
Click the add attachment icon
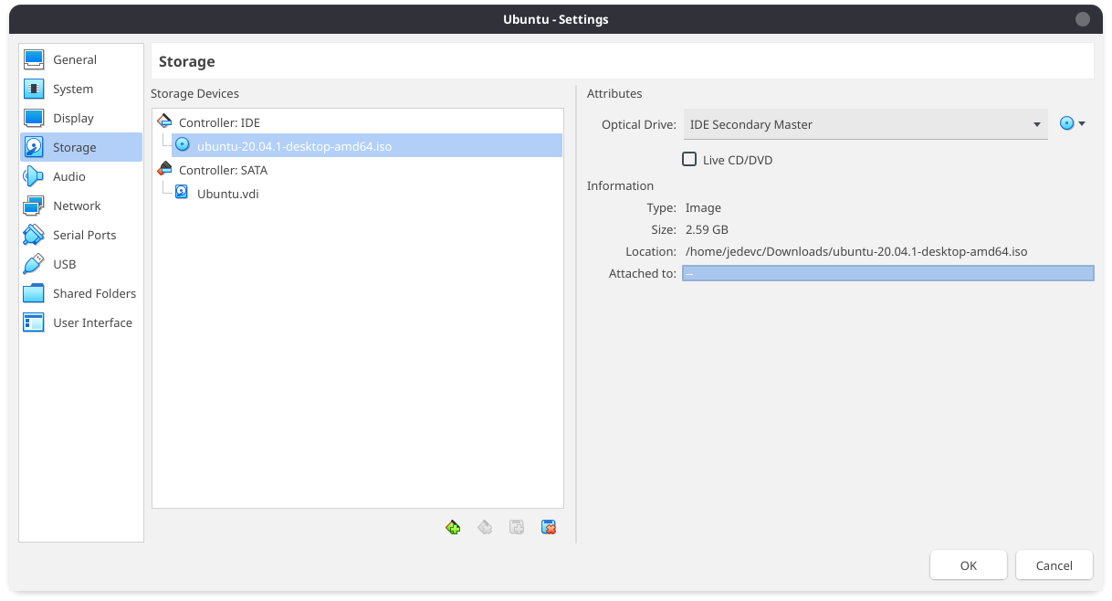click(x=517, y=527)
